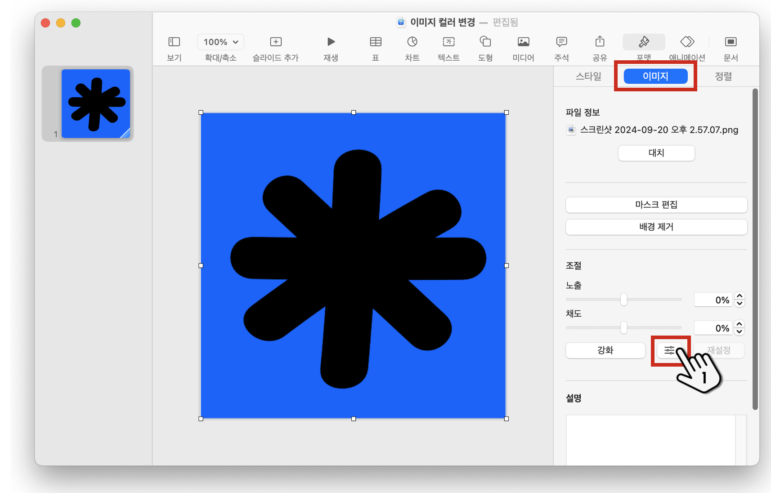Click the 파일 정보 section heading
771x493 pixels.
pyautogui.click(x=583, y=112)
